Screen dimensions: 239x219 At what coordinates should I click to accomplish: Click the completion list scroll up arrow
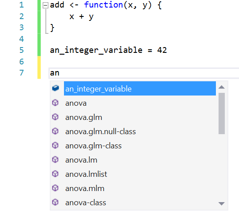tap(222, 87)
